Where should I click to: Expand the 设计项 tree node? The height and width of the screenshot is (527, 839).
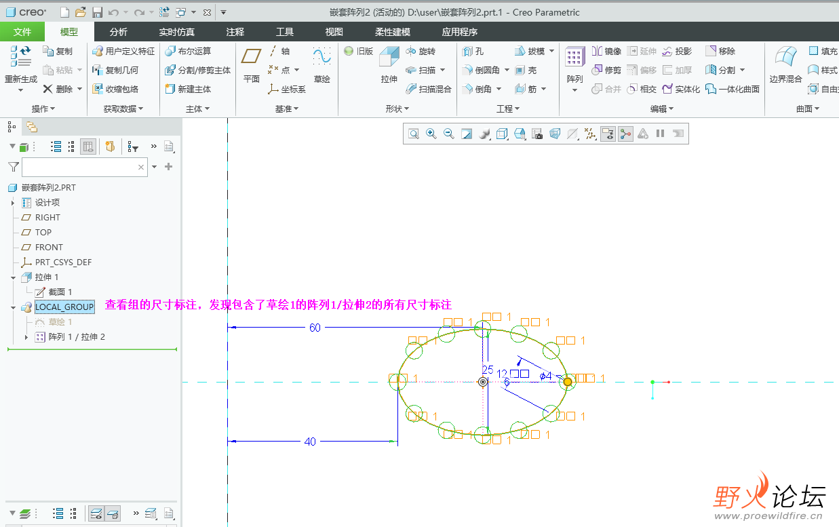[x=13, y=203]
